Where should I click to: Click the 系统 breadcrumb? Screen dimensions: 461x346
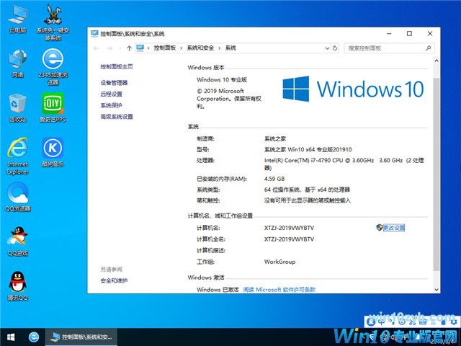[230, 48]
